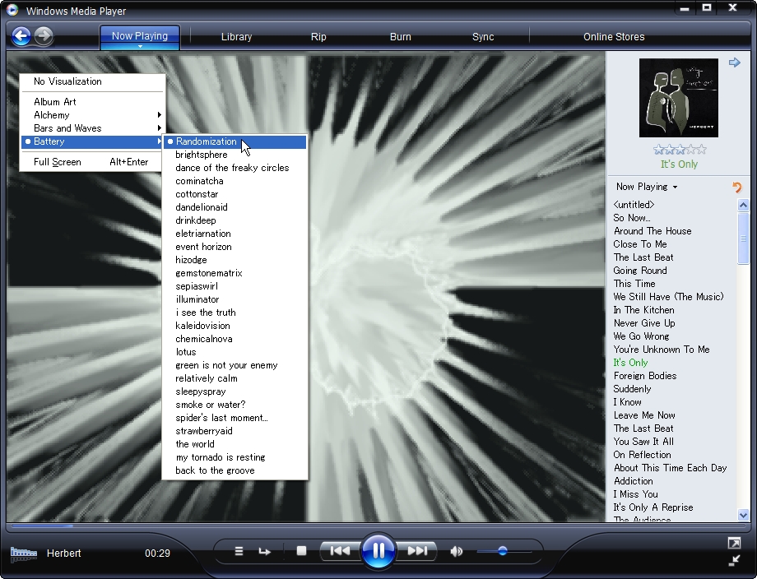Image resolution: width=757 pixels, height=579 pixels.
Task: Switch to the Sync tab
Action: point(483,37)
